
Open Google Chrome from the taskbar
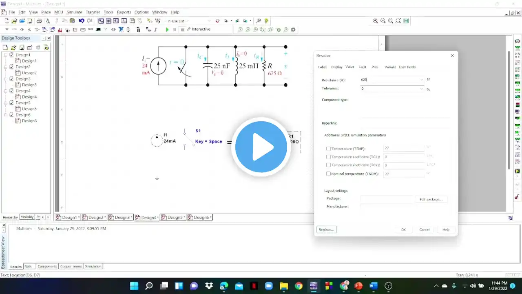point(299,285)
